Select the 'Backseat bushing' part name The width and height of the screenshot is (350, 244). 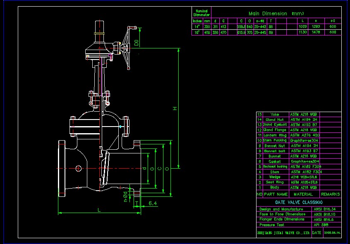pyautogui.click(x=275, y=167)
